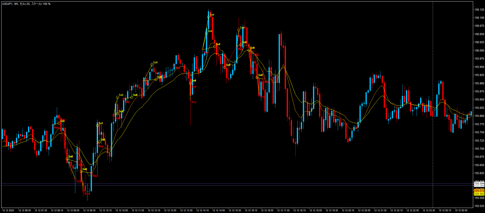Select the Buy marker below the 13:35 long wick
485x213 pixels.
tap(190, 99)
